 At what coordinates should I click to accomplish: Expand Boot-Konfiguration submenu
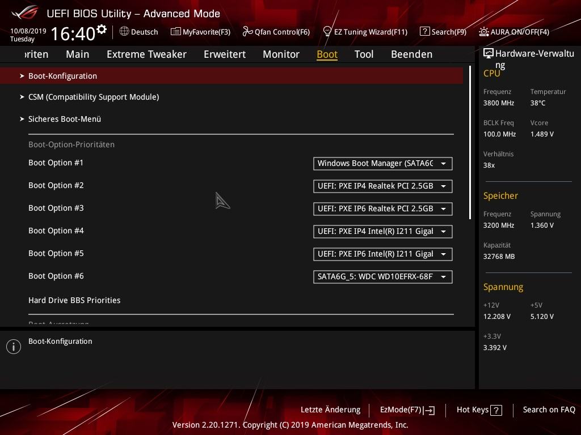coord(231,76)
